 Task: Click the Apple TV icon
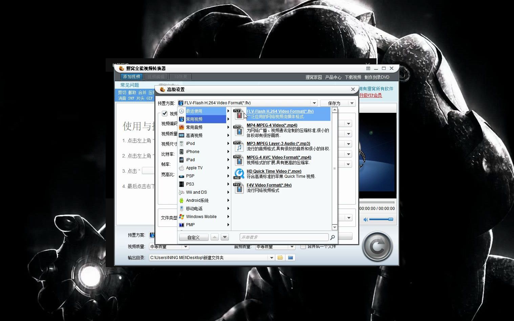tap(181, 168)
